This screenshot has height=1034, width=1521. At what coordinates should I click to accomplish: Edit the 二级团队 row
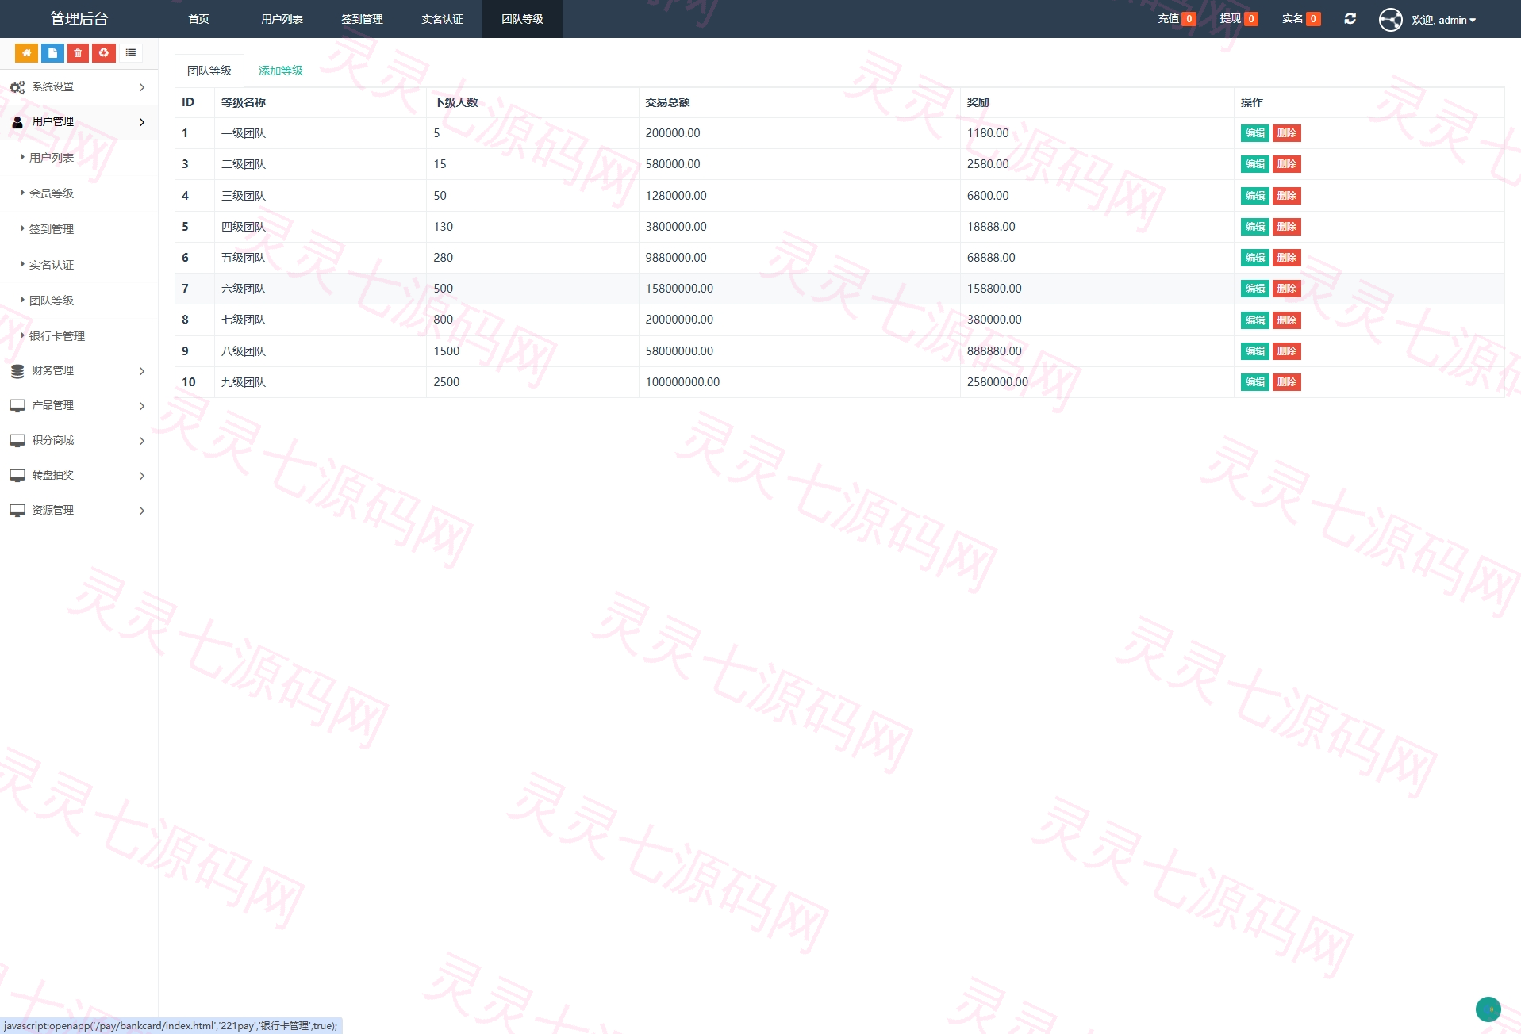point(1255,164)
